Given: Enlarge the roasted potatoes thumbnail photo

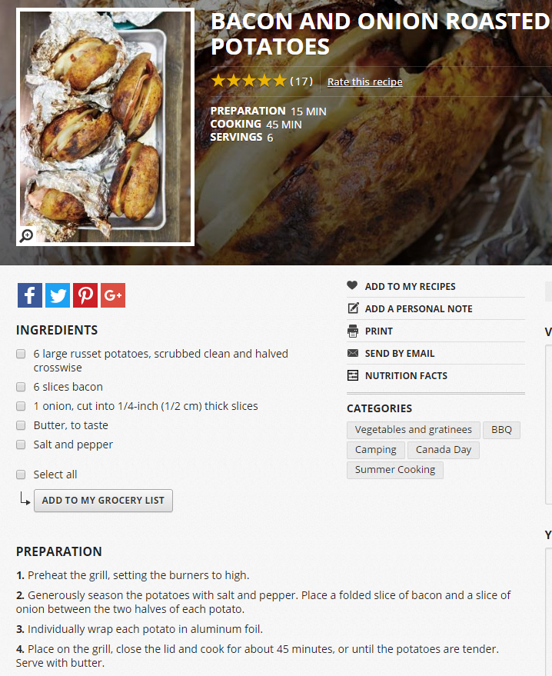Looking at the screenshot, I should pos(105,127).
